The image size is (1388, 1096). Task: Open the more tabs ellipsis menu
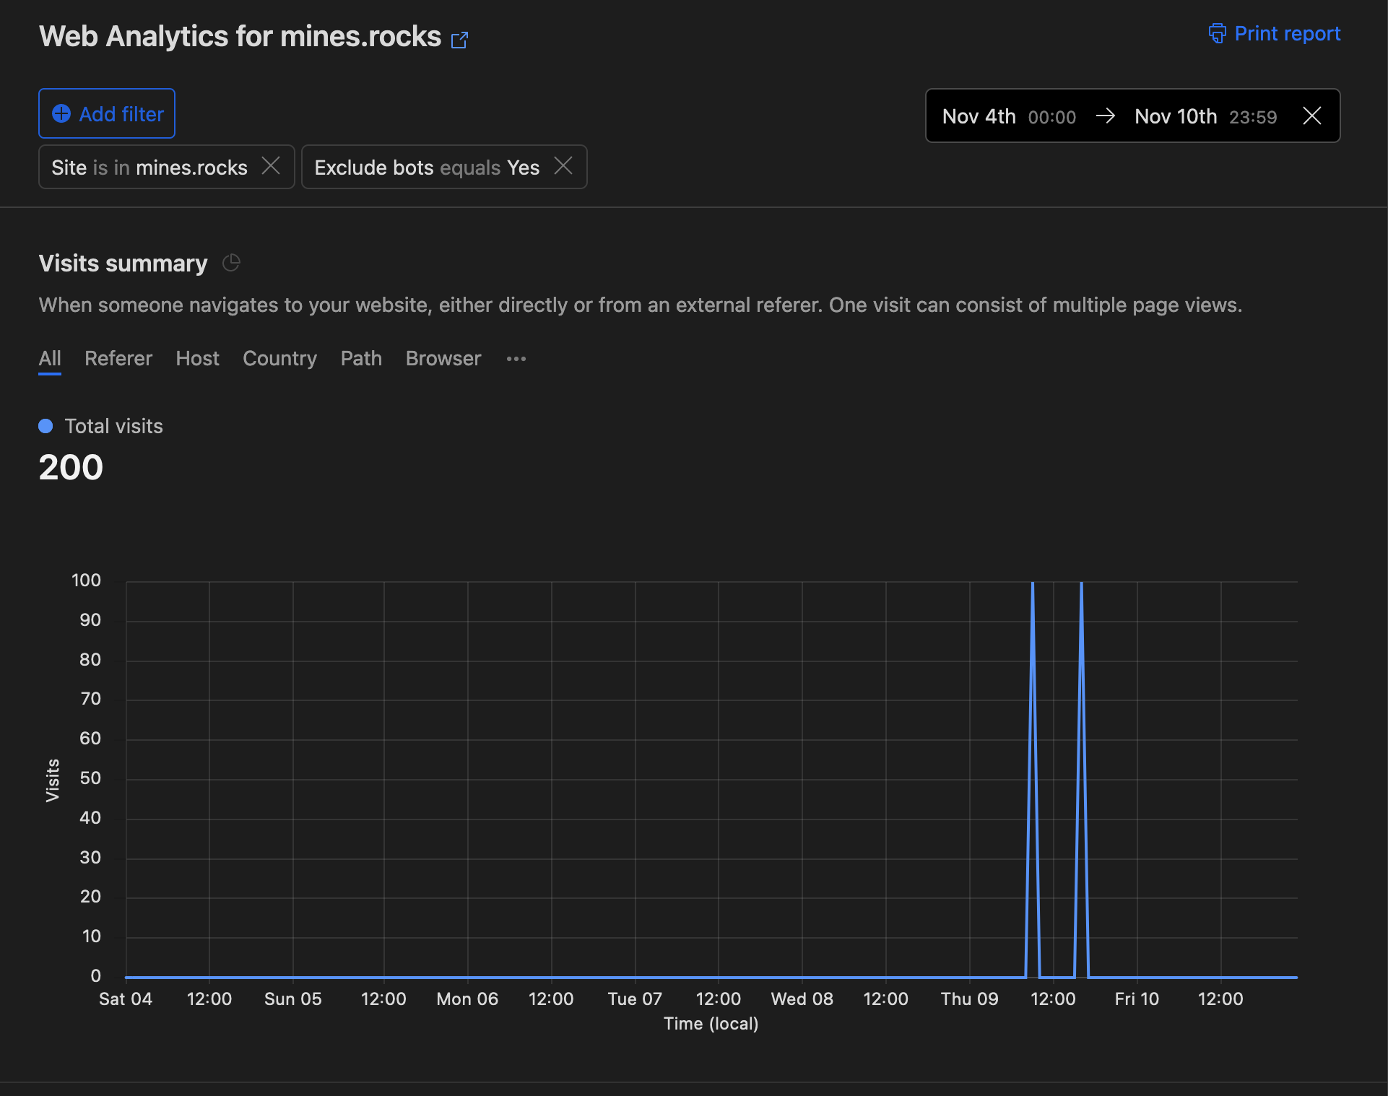[x=516, y=359]
